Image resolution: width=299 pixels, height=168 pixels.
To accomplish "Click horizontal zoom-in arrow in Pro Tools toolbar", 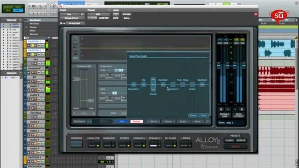I will click(45, 6).
